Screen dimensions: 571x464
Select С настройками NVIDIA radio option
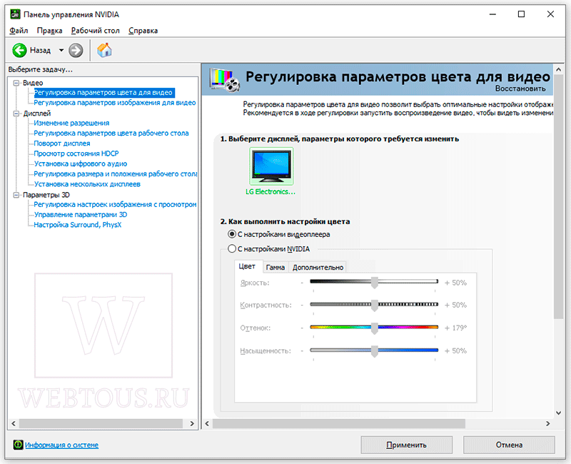[231, 248]
